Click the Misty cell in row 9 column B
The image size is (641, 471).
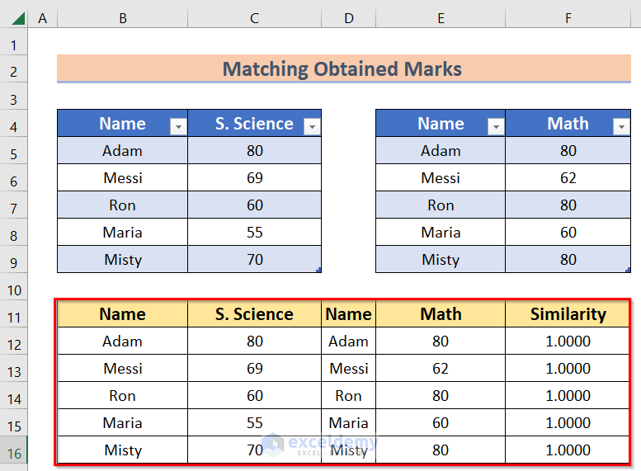coord(123,260)
